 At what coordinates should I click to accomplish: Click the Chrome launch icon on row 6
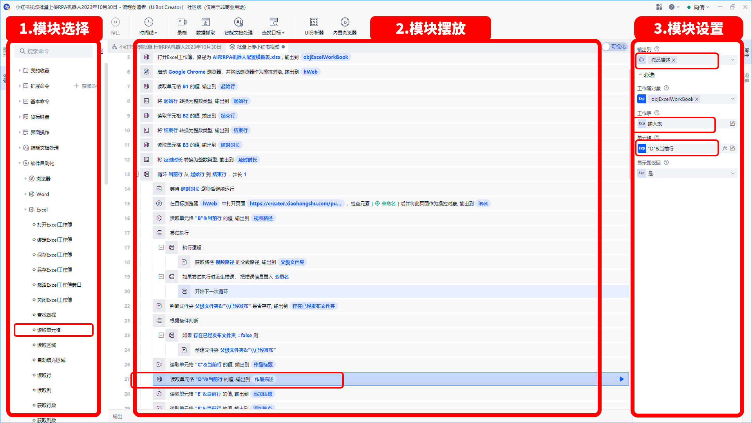pos(146,72)
